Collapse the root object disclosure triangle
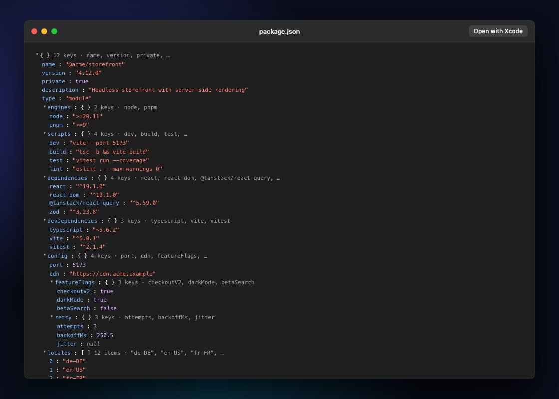The height and width of the screenshot is (399, 559). click(x=37, y=55)
